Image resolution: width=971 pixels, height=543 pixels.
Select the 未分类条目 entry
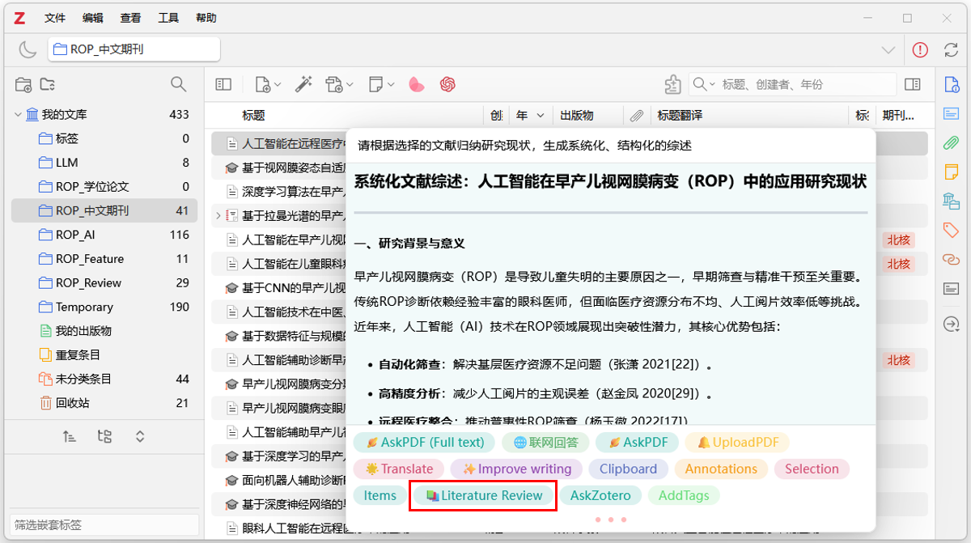[104, 379]
